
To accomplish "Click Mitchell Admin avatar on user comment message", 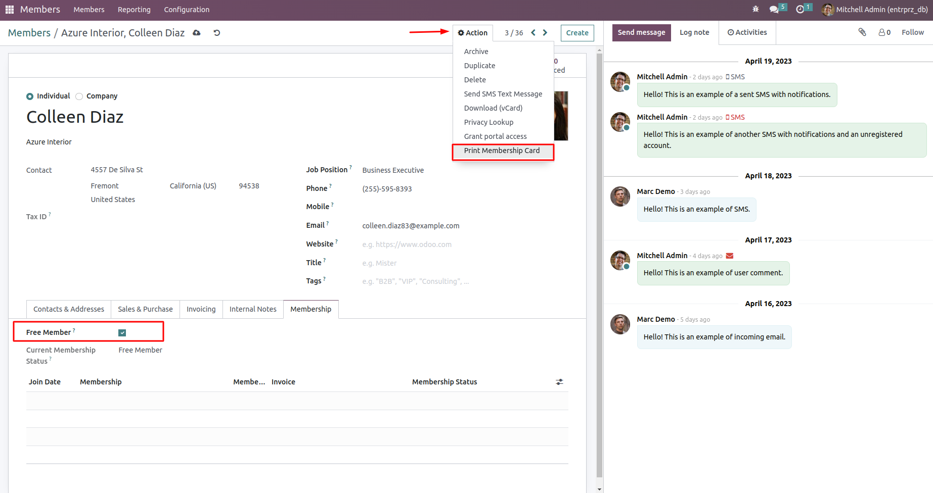I will coord(620,261).
